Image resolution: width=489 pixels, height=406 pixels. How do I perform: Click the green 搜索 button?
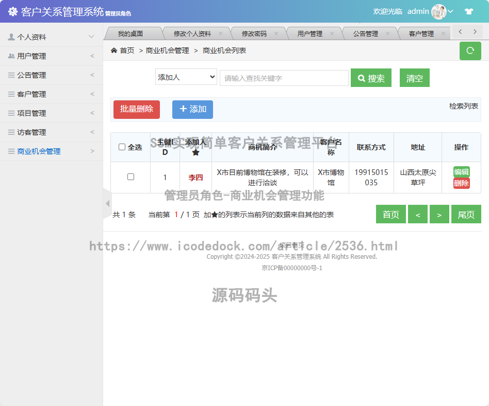[x=371, y=78]
